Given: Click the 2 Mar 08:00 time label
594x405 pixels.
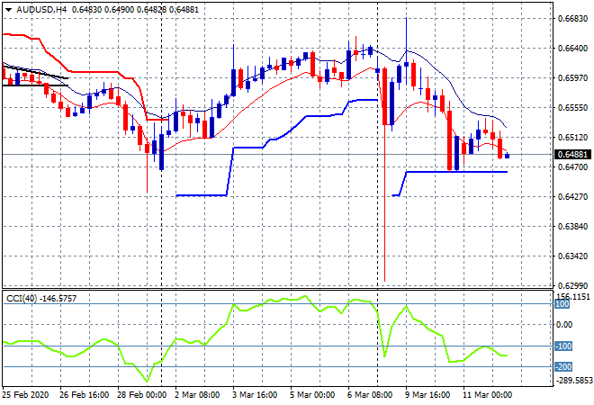Looking at the screenshot, I should click(x=197, y=395).
